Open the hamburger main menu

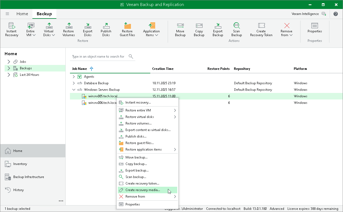[x=7, y=14]
